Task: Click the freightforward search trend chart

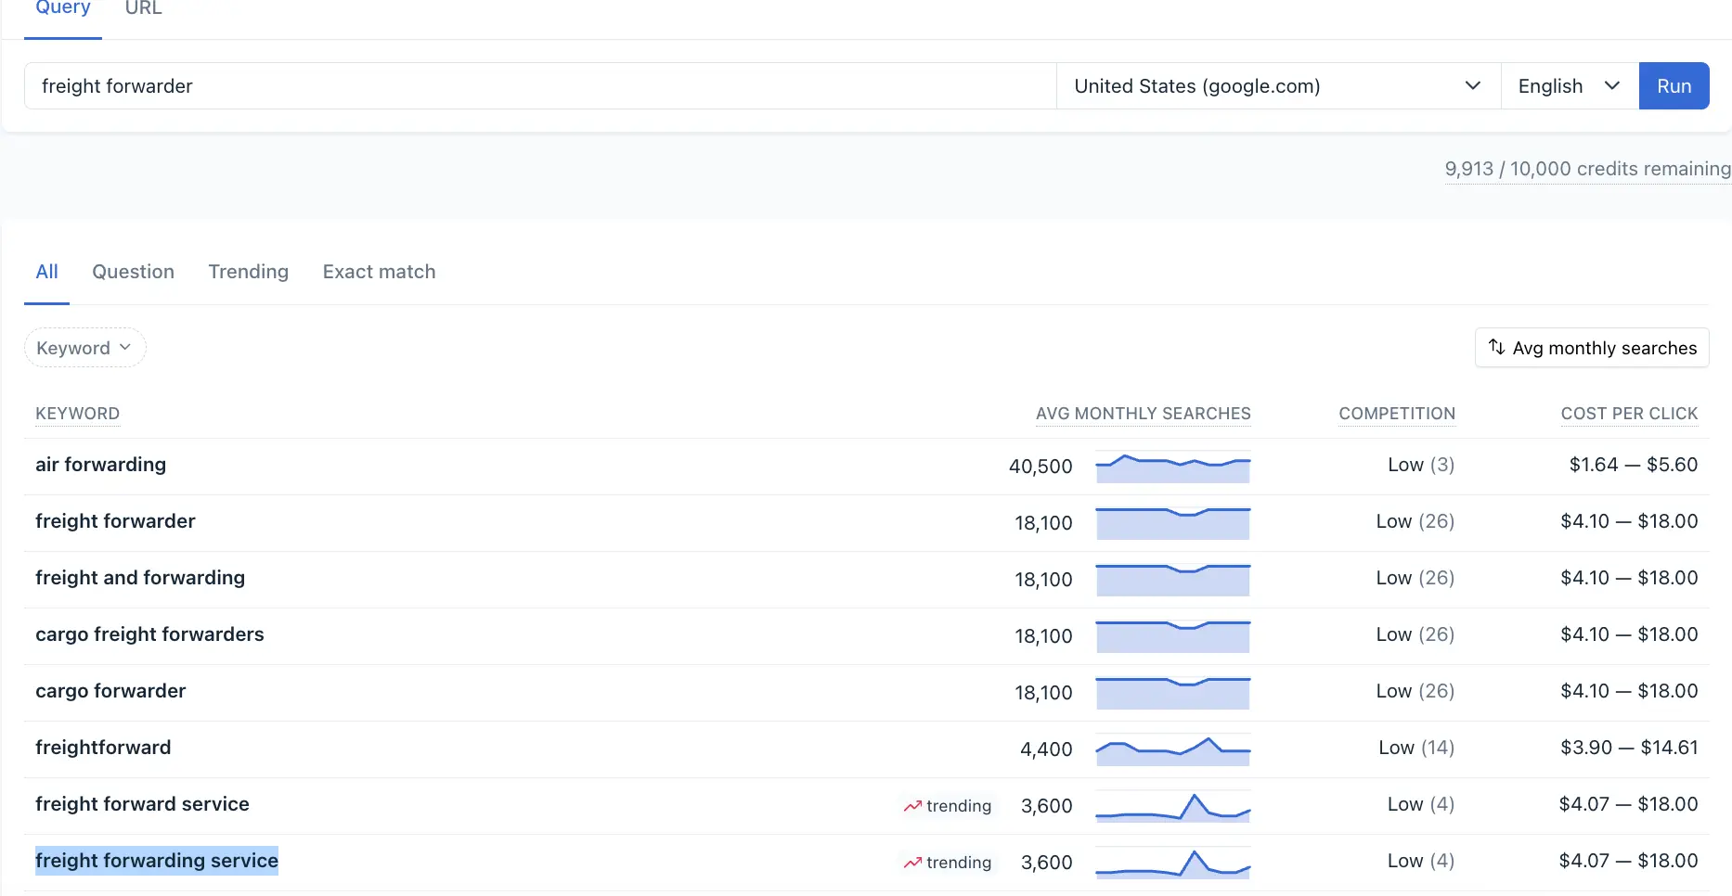Action: click(1172, 749)
